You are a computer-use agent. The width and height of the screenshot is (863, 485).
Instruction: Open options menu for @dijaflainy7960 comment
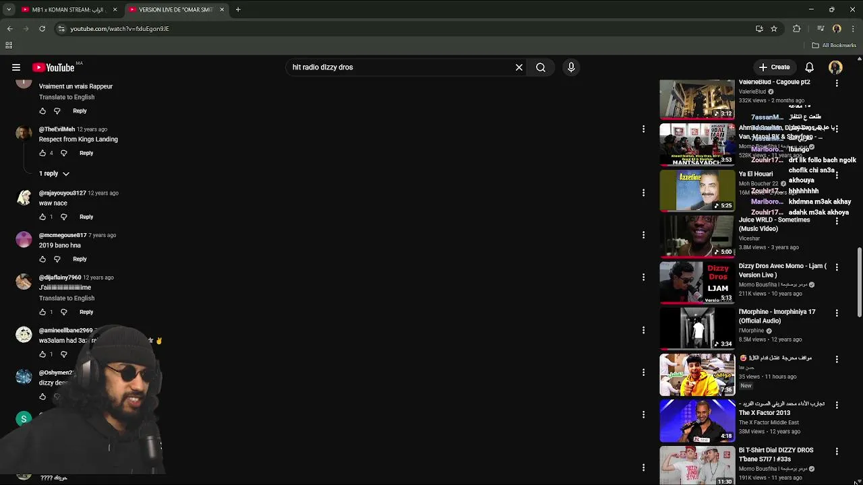643,278
